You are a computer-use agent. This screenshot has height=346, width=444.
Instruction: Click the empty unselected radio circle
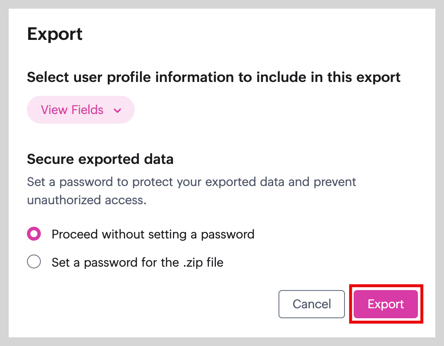coord(34,262)
